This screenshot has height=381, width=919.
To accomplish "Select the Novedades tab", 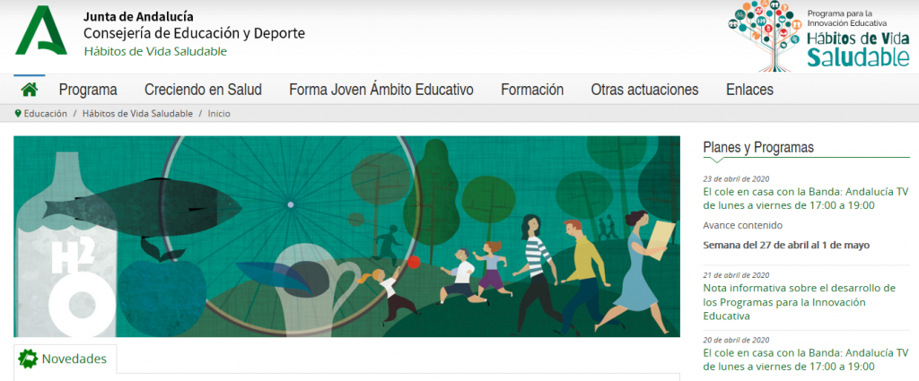I will coord(65,359).
